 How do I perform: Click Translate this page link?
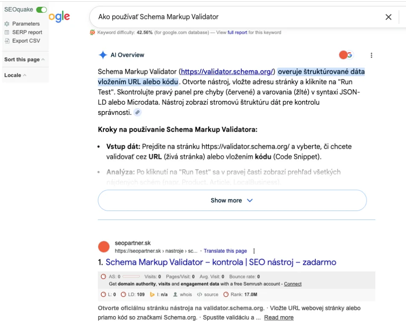(225, 251)
